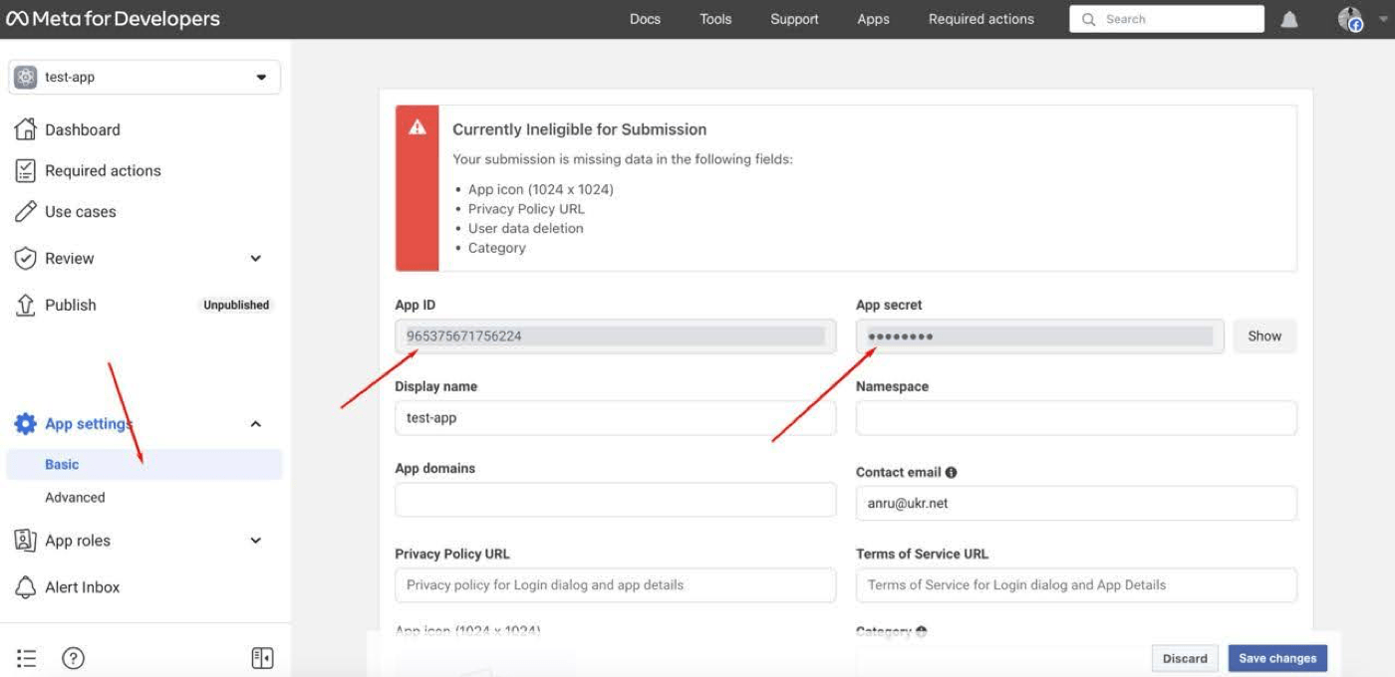1395x677 pixels.
Task: Click the Display name field
Action: click(x=616, y=417)
